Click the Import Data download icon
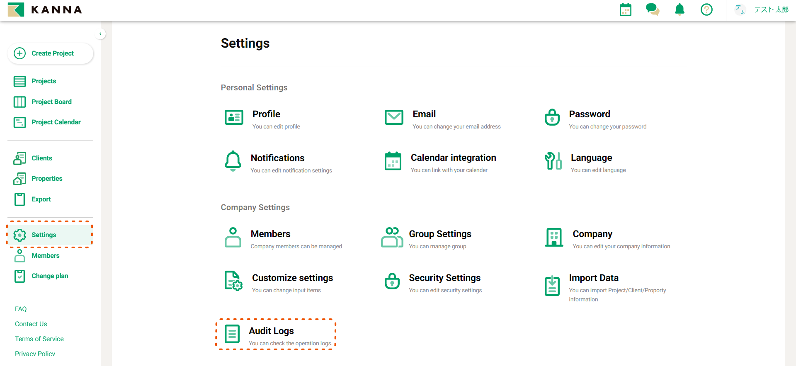The height and width of the screenshot is (366, 796). [552, 286]
